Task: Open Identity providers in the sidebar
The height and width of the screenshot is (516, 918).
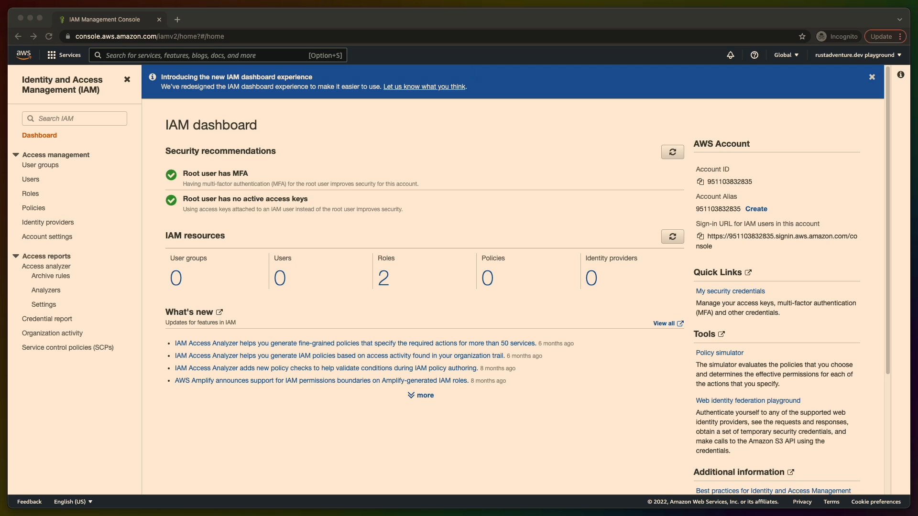Action: [x=48, y=222]
